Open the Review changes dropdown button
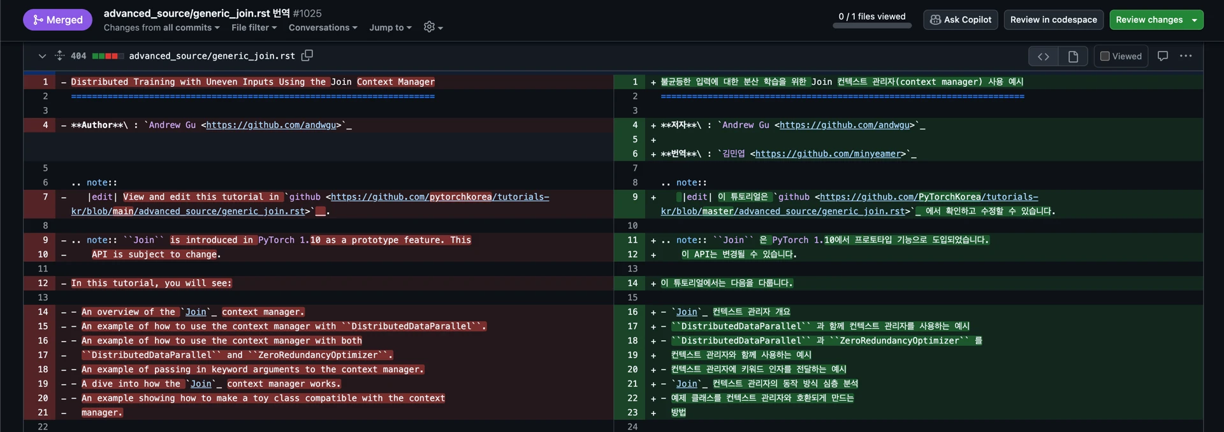 pyautogui.click(x=1156, y=20)
